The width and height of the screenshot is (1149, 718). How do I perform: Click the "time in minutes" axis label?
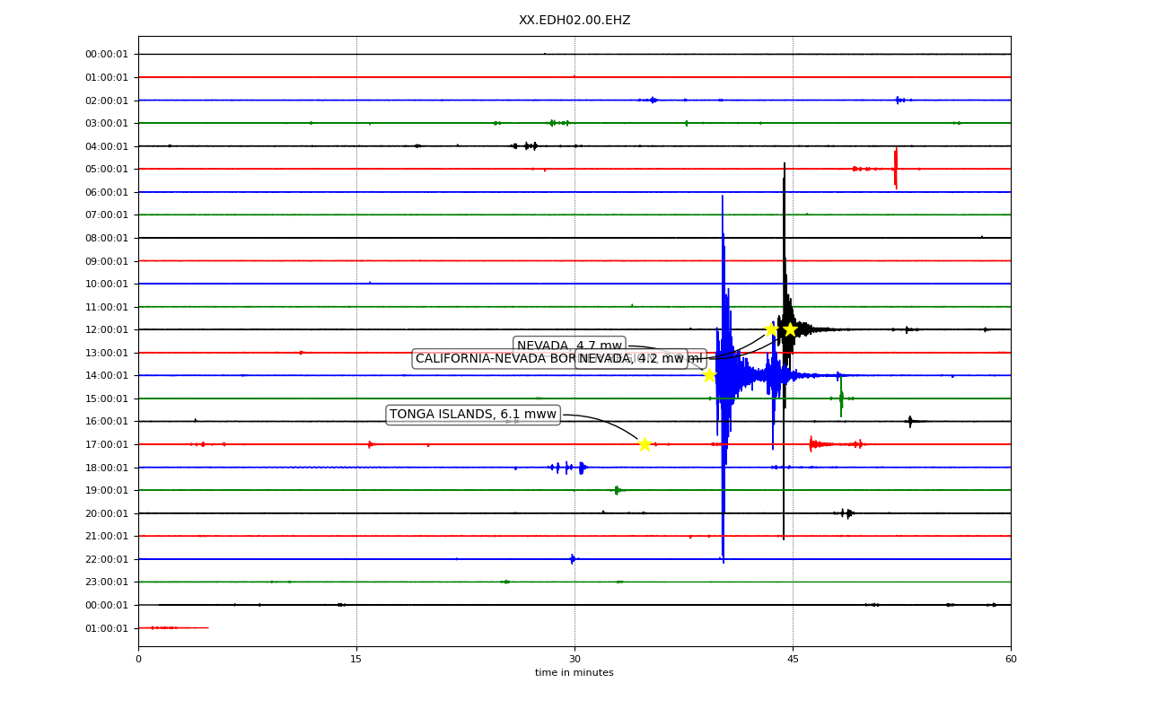click(574, 673)
